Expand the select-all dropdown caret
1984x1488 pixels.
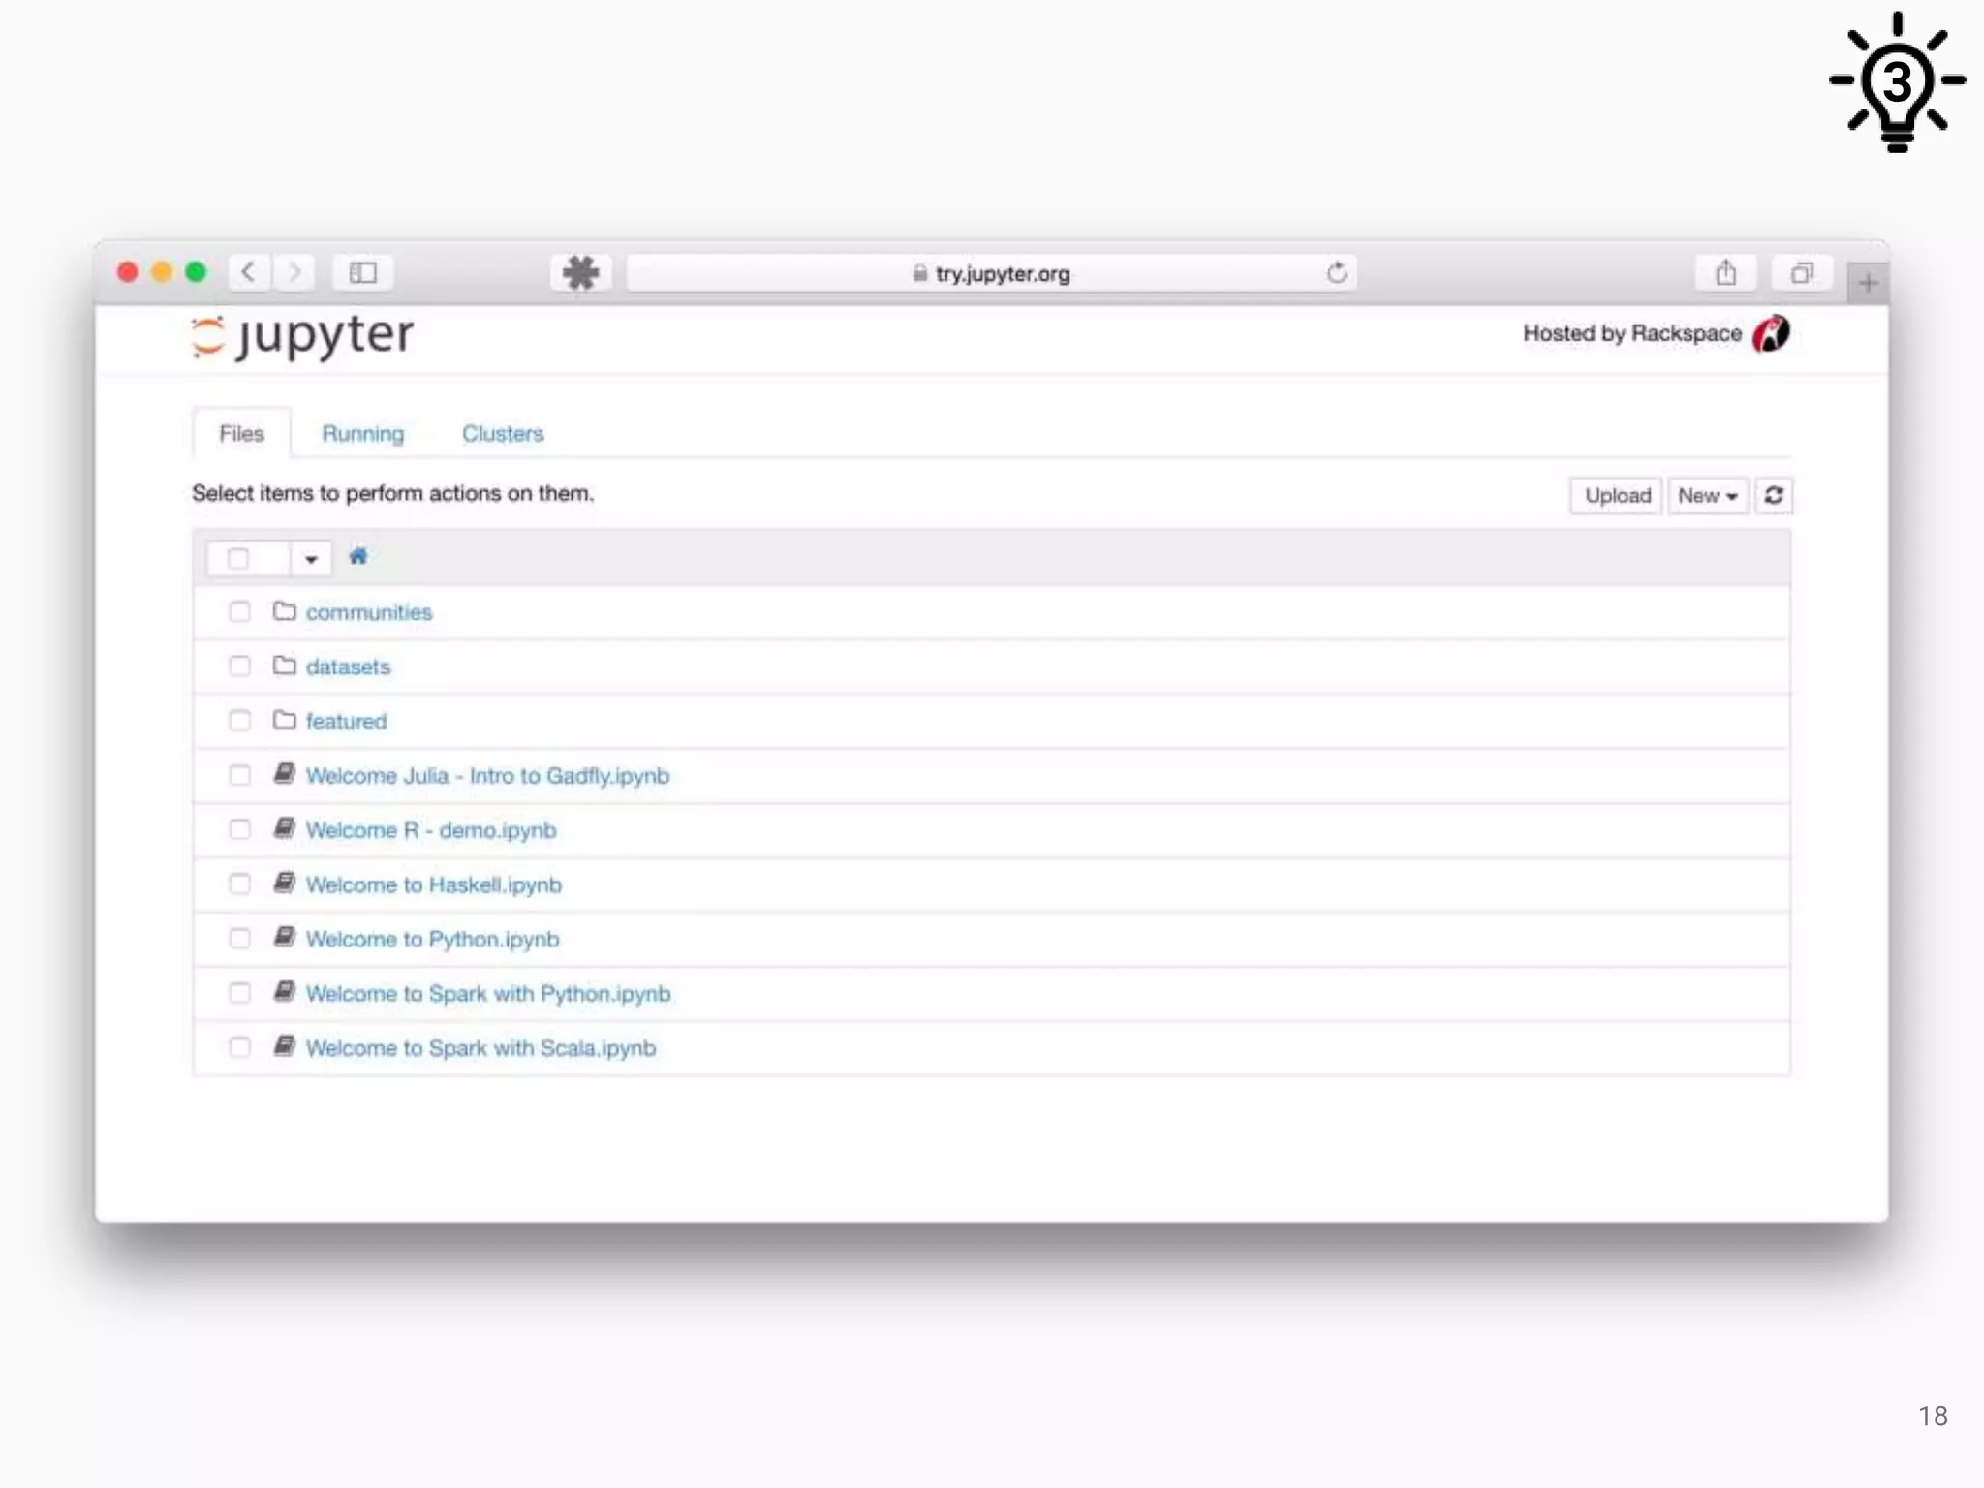[311, 559]
